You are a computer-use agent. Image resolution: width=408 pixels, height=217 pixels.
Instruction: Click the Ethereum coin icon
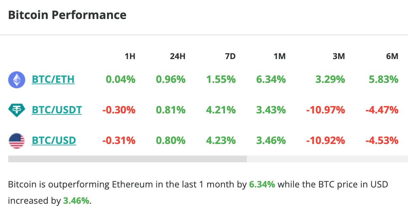[16, 80]
